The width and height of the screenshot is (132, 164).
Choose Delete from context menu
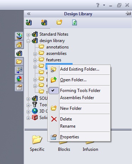[x=79, y=119]
